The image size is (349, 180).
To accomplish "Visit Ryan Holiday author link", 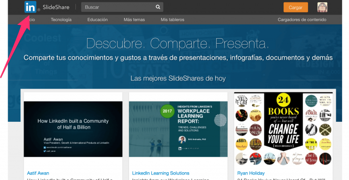I will click(251, 173).
